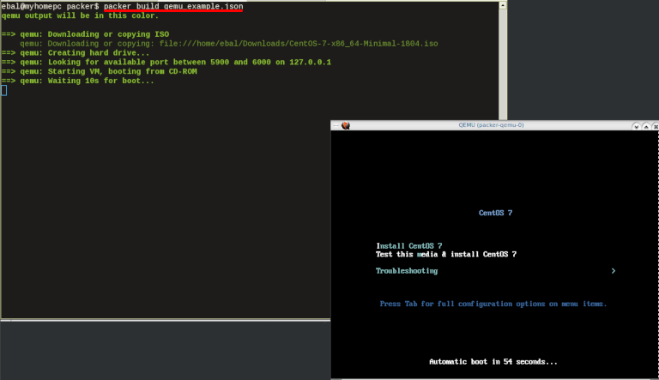This screenshot has height=380, width=659.
Task: Click the CentOS 7 heading in boot screen
Action: (x=494, y=213)
